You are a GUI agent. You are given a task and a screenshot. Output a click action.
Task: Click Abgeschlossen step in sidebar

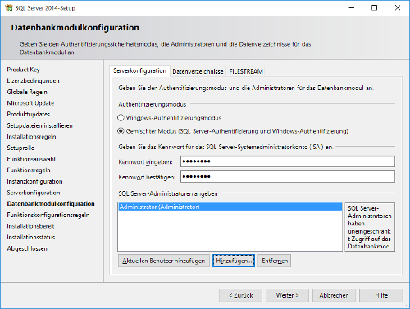[x=27, y=248]
